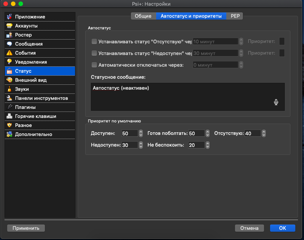Click the Статусное сообщение text field
Image resolution: width=304 pixels, height=240 pixels.
pyautogui.click(x=181, y=97)
